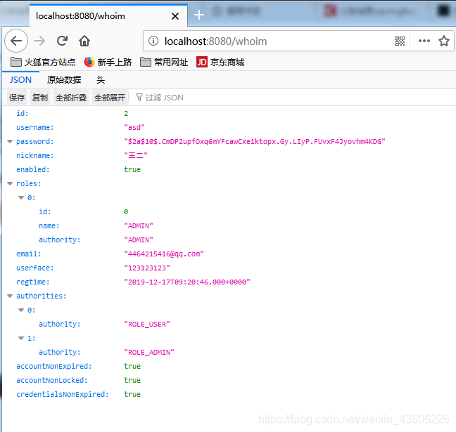This screenshot has height=432, width=456.
Task: Select the role name "ADMIN" value
Action: point(139,226)
